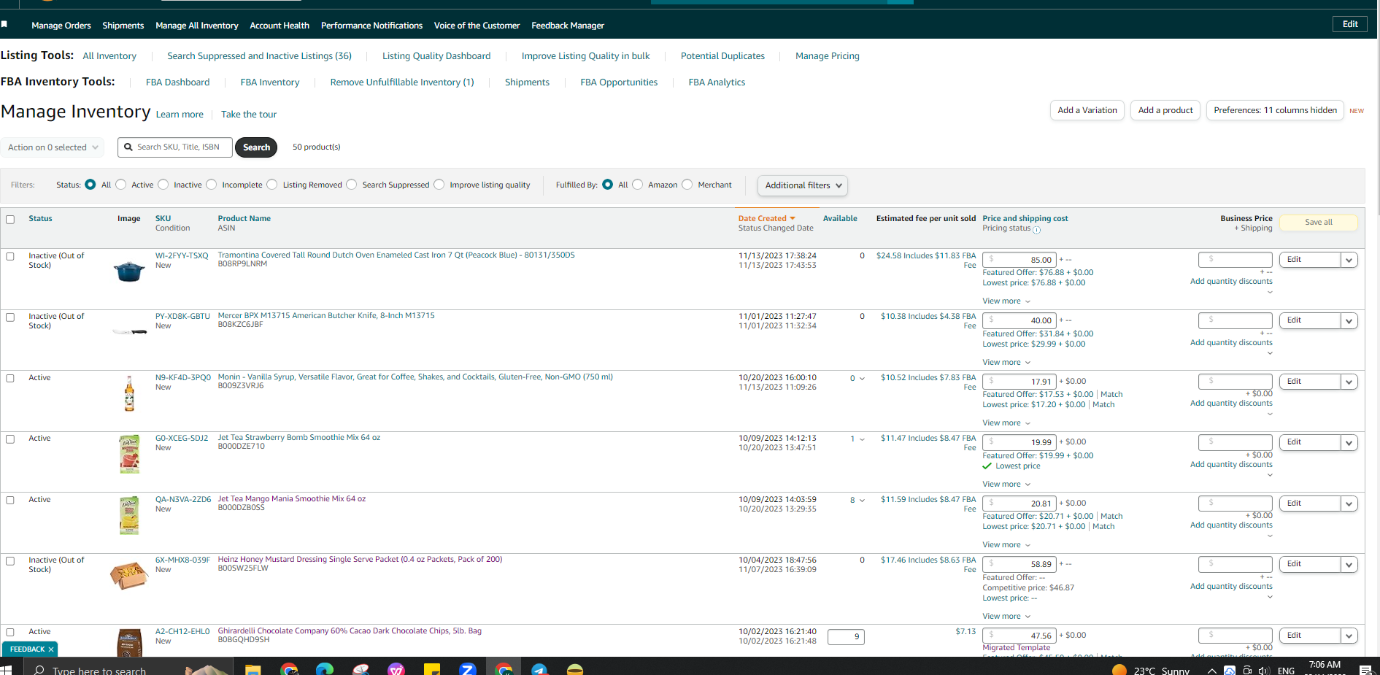
Task: Choose the Search Suppressed status filter
Action: [x=352, y=185]
